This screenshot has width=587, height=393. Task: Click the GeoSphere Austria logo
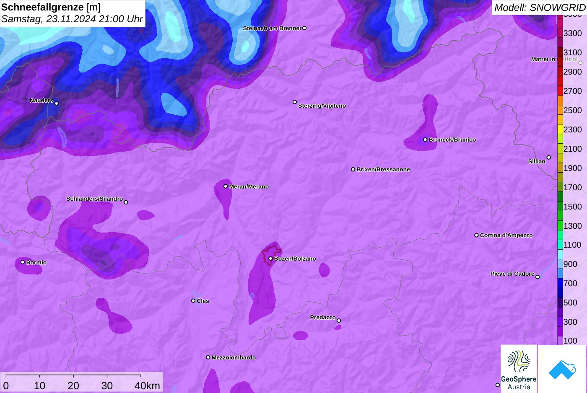coord(519,369)
